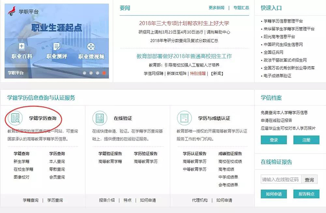Open the 职业测评 icon in banner

[56, 47]
